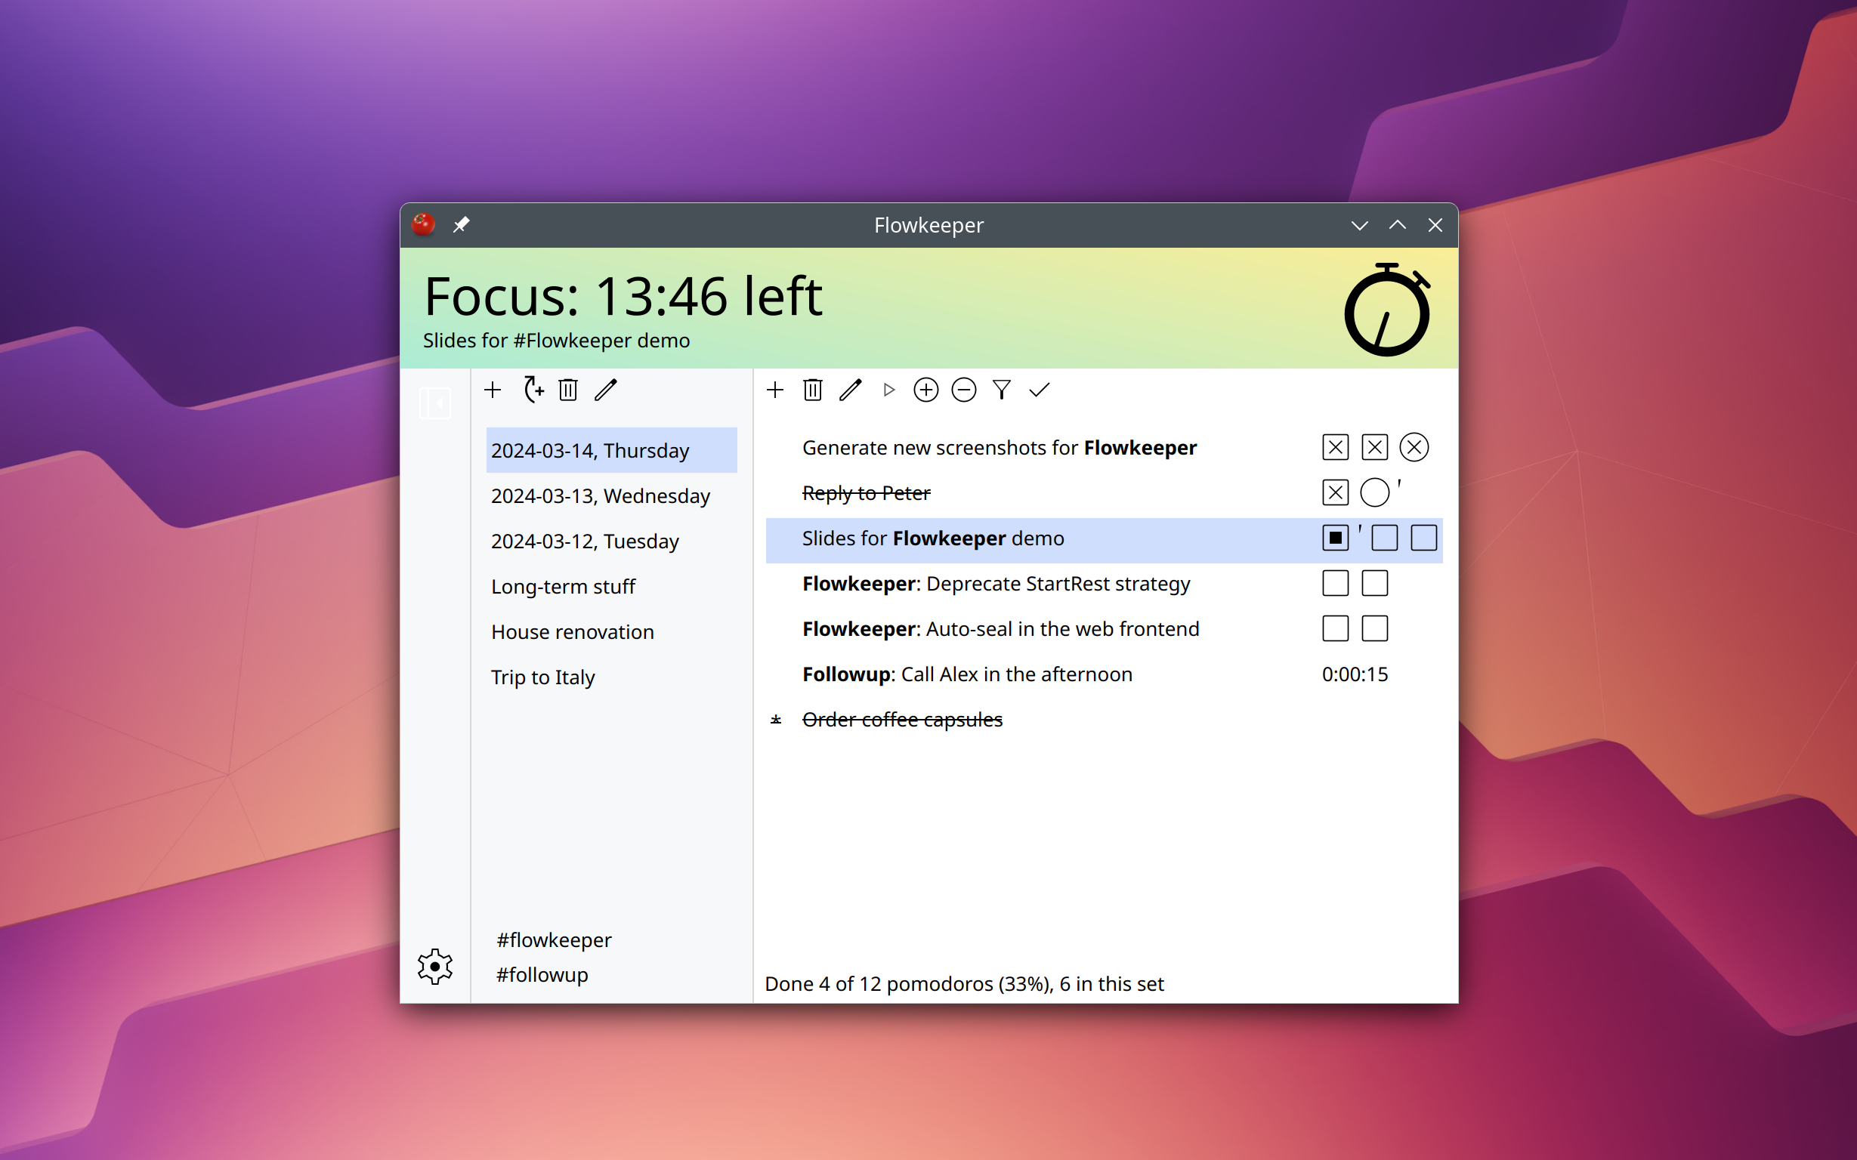Add a pomodoro with circled plus icon
Image resolution: width=1857 pixels, height=1160 pixels.
(926, 390)
